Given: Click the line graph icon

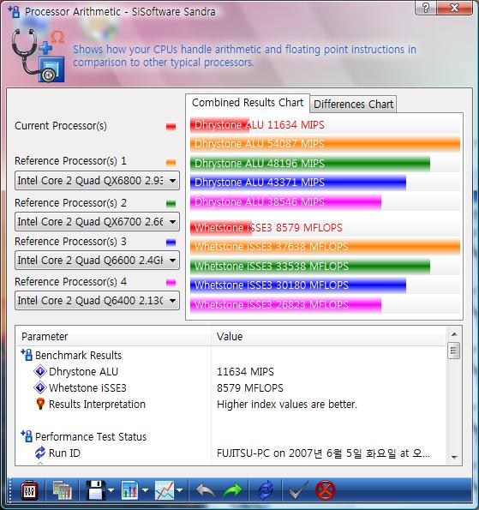Looking at the screenshot, I should pos(165,490).
